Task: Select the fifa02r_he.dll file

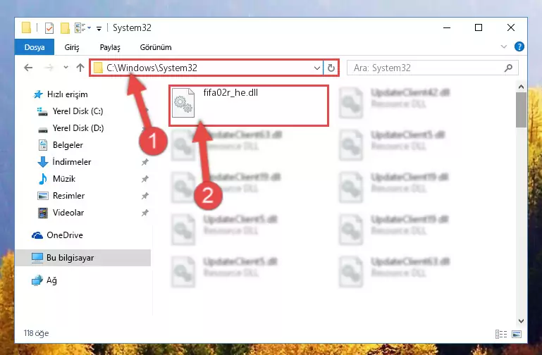Action: click(x=249, y=106)
